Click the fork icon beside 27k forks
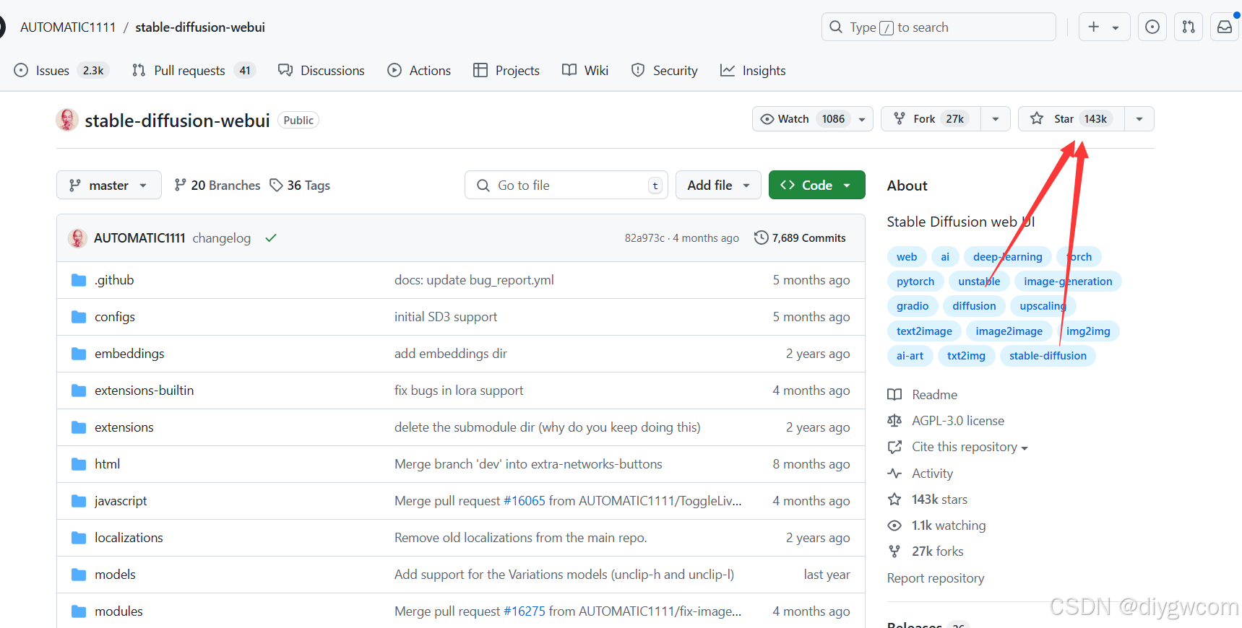This screenshot has width=1242, height=628. (894, 551)
